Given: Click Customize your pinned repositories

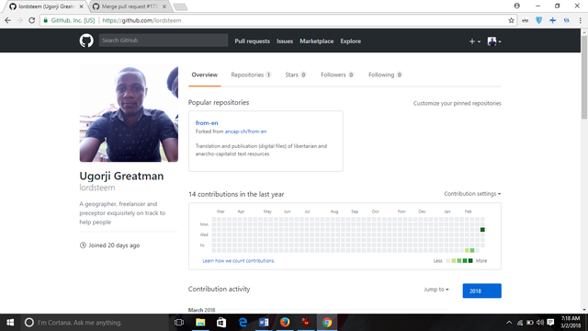Looking at the screenshot, I should click(458, 103).
